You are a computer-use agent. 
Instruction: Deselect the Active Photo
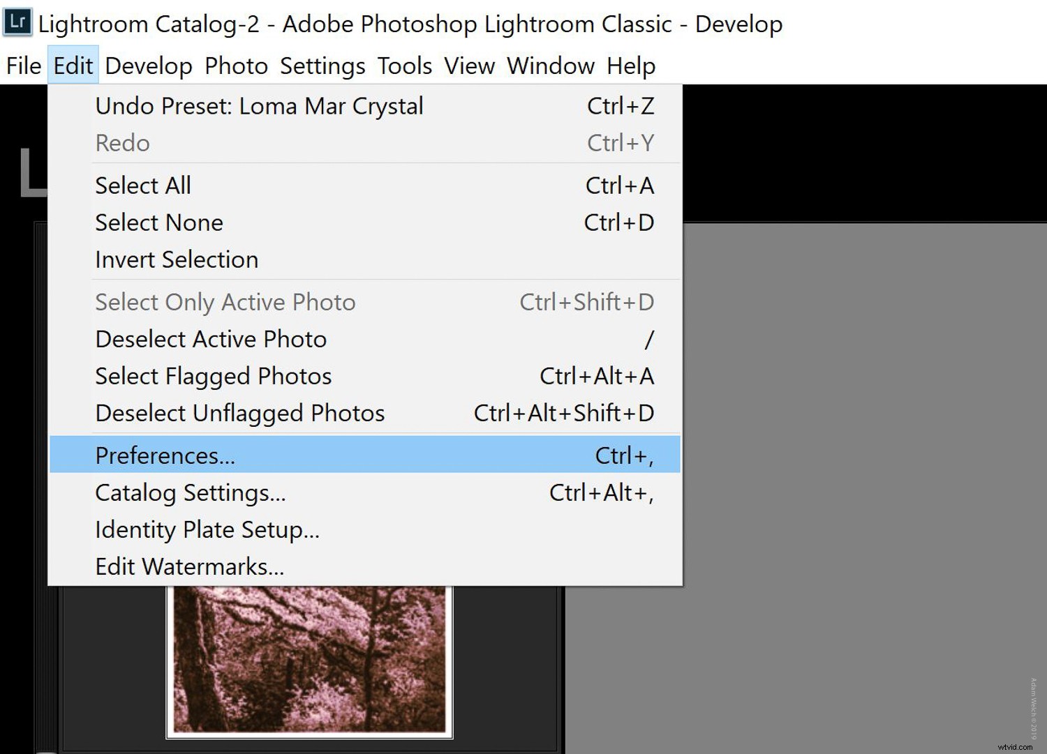tap(210, 339)
